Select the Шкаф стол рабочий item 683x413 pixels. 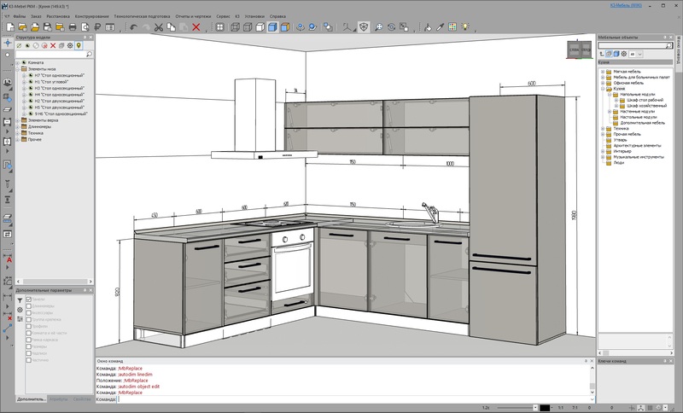[x=645, y=99]
